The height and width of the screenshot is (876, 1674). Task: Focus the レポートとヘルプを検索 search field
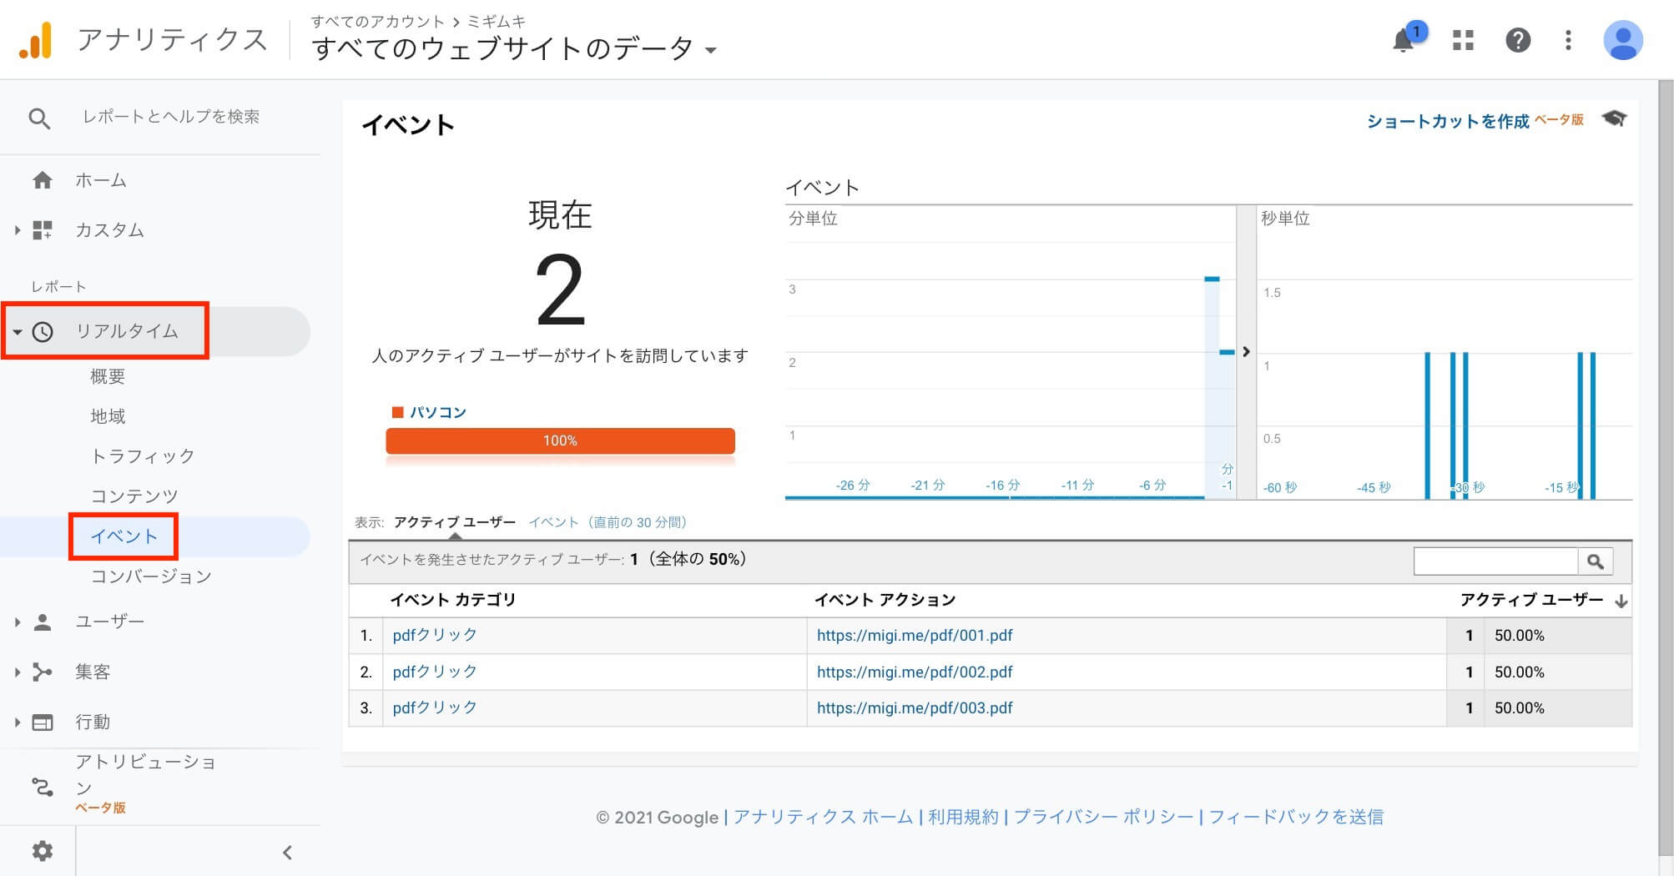171,117
